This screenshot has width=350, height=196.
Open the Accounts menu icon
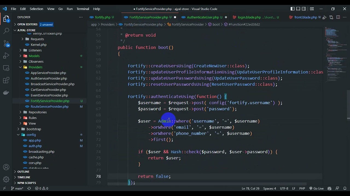6,167
